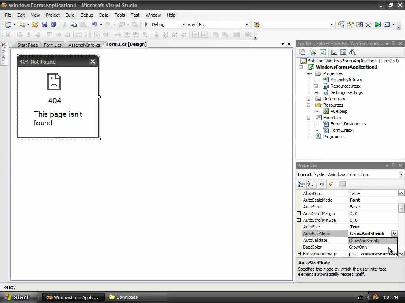The width and height of the screenshot is (405, 303).
Task: Close the active document tab with X
Action: pos(289,44)
